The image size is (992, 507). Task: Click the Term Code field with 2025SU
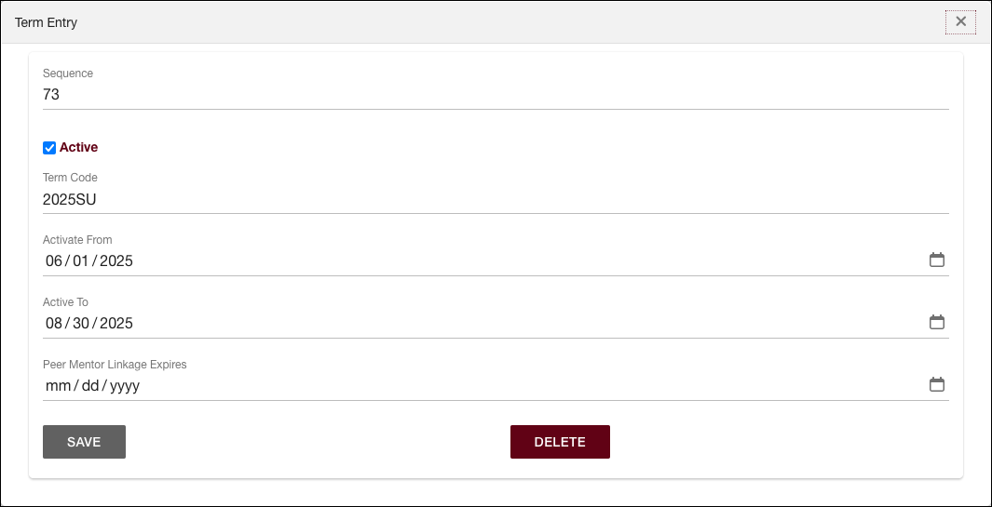tap(495, 199)
